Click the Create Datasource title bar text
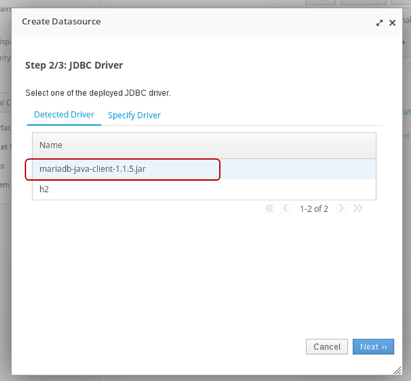Image resolution: width=411 pixels, height=381 pixels. point(61,22)
